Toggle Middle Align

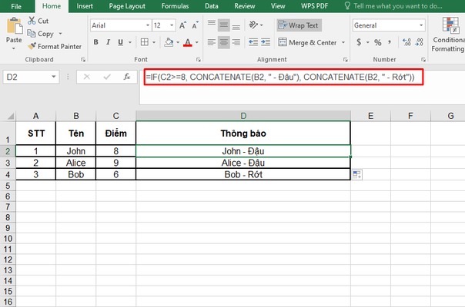[x=223, y=25]
